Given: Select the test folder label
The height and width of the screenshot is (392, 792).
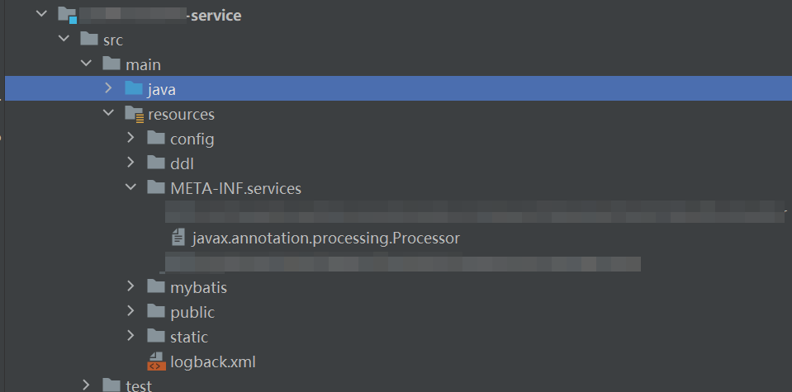Looking at the screenshot, I should [x=138, y=385].
